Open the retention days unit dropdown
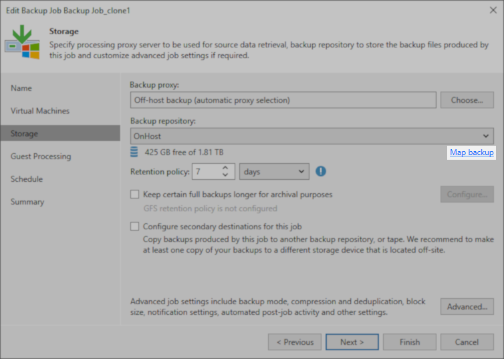The width and height of the screenshot is (504, 359). (x=274, y=172)
